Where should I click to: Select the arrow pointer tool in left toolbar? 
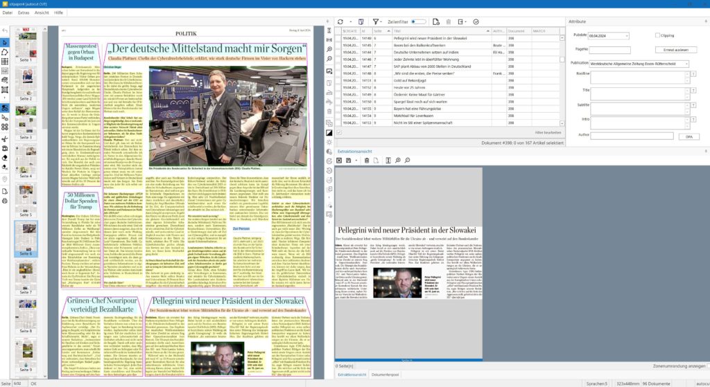[5, 42]
